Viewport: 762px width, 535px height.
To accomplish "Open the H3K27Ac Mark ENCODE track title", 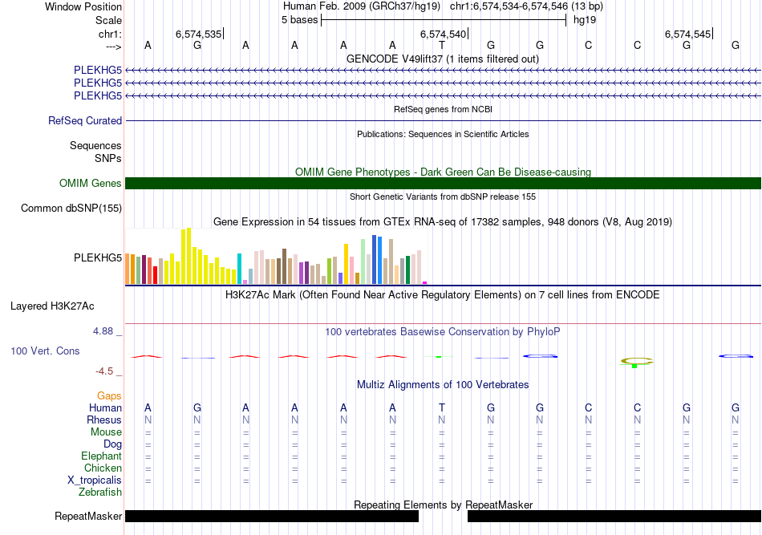I will (x=443, y=294).
